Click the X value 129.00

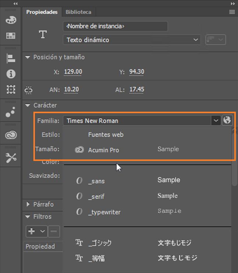[x=73, y=72]
